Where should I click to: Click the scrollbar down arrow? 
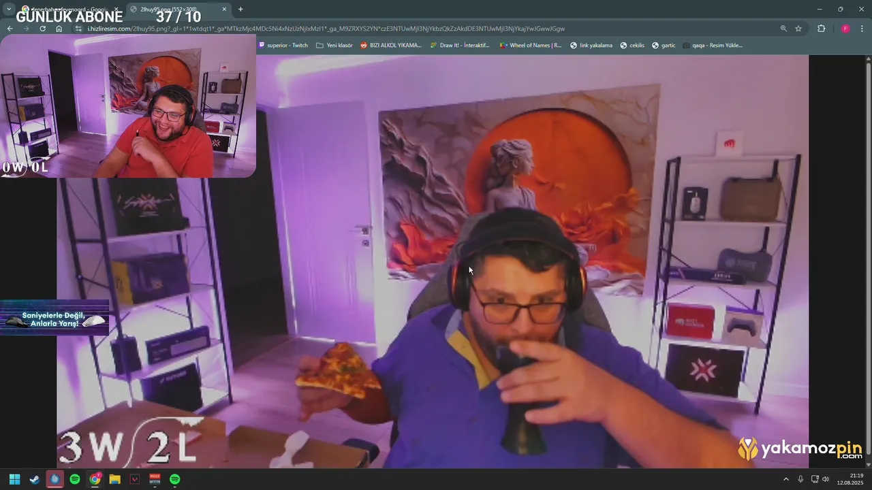pos(868,463)
